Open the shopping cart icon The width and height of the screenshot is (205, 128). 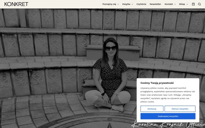pyautogui.click(x=193, y=4)
